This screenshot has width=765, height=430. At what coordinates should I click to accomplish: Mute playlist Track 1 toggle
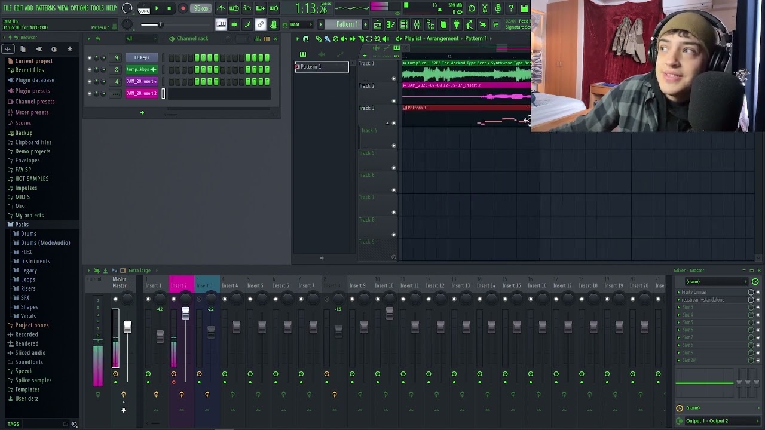click(393, 79)
